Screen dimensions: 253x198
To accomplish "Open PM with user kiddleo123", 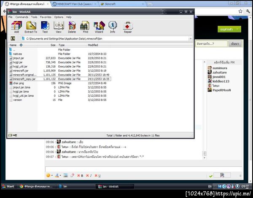I will 221,81.
